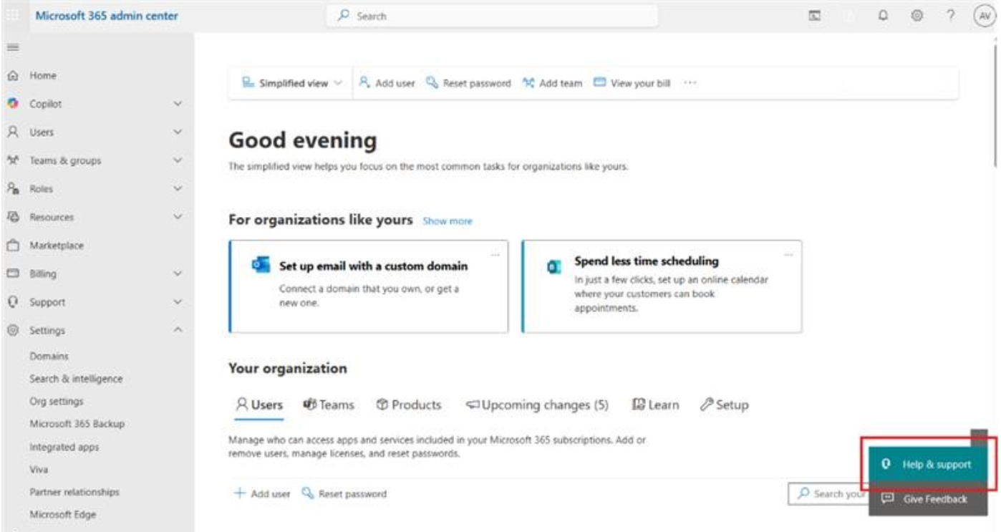Click Reset password below Users tab
The image size is (1001, 532).
344,494
